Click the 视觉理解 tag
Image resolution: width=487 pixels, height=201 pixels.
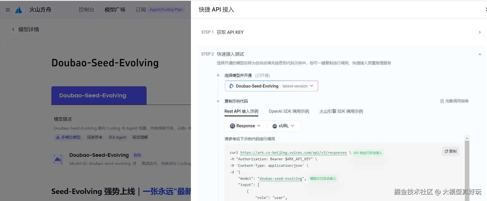point(140,137)
